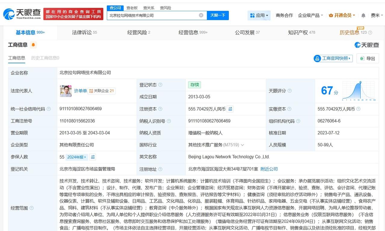Image resolution: width=385 pixels, height=231 pixels.
Task: Select the 查关系 search tab
Action: [149, 8]
